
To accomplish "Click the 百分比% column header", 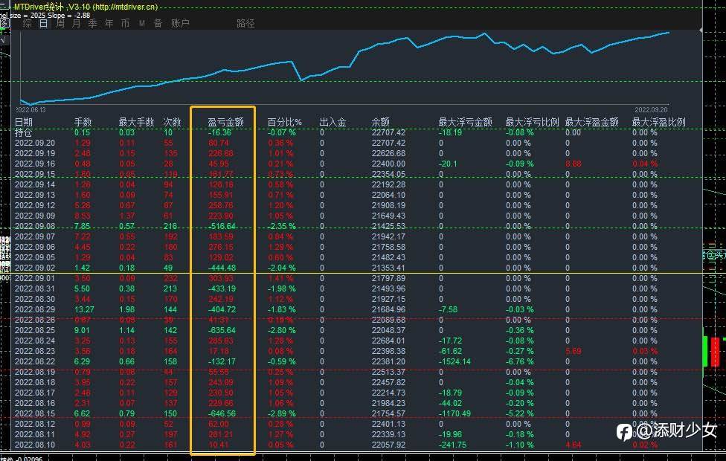I will (x=284, y=122).
